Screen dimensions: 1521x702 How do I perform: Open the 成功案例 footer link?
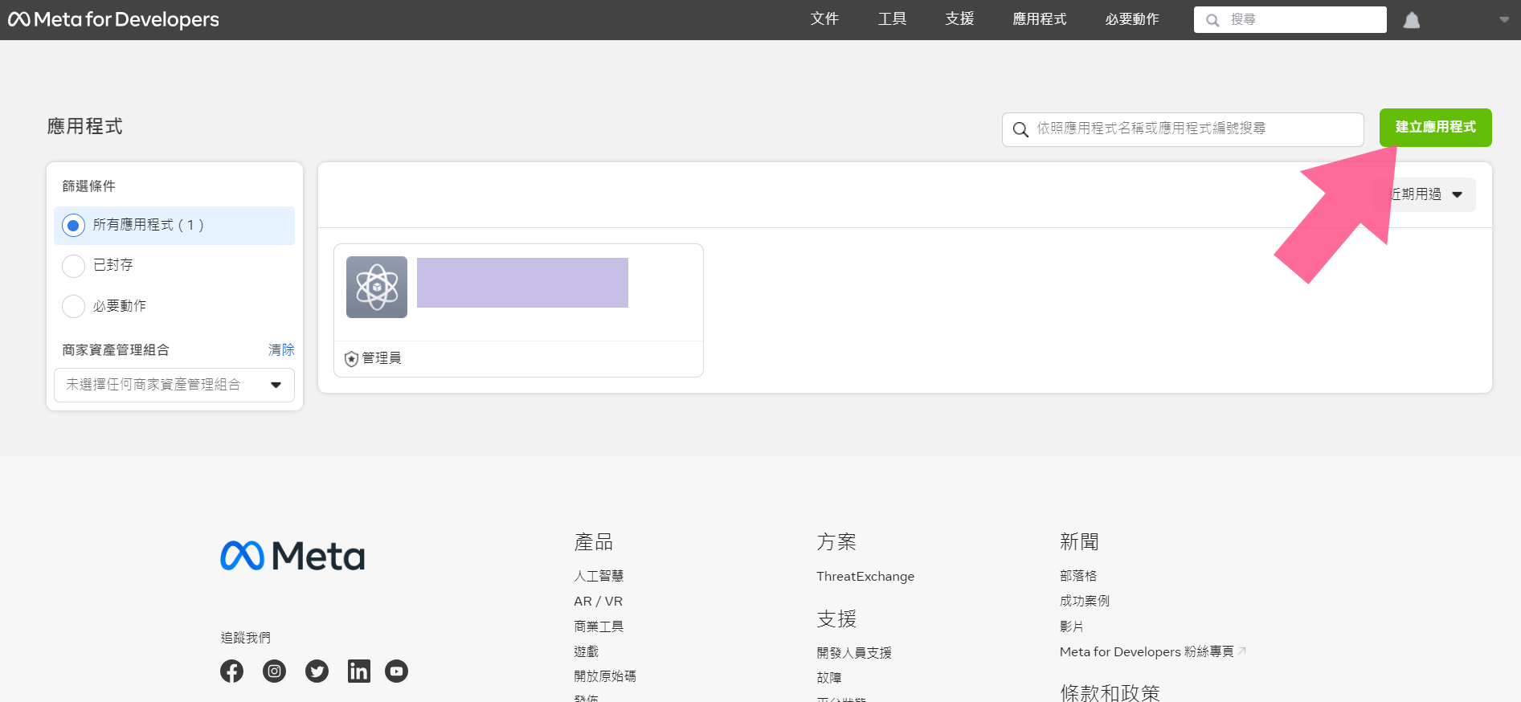(x=1085, y=601)
